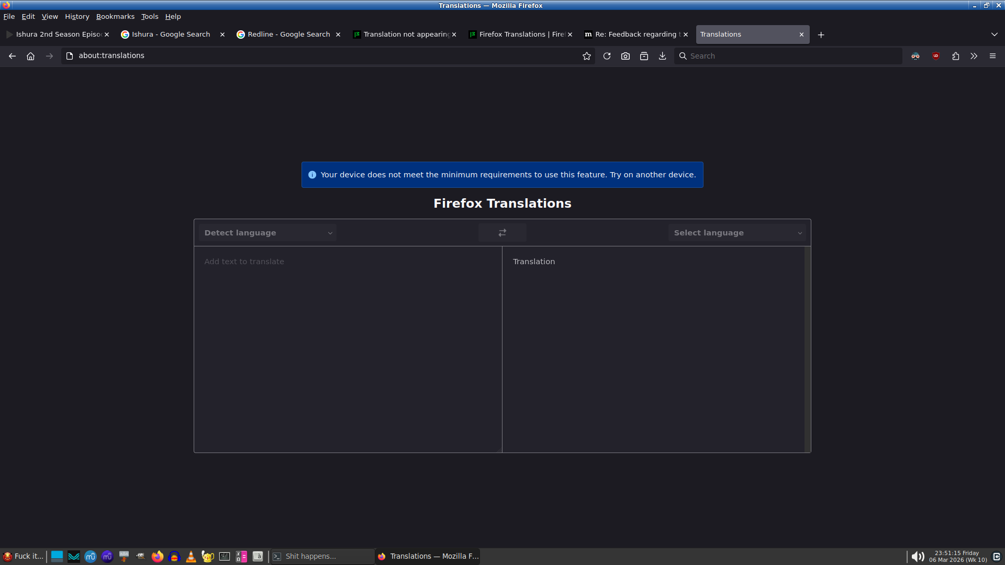Take a screenshot with camera icon
Viewport: 1005px width, 565px height.
(625, 56)
